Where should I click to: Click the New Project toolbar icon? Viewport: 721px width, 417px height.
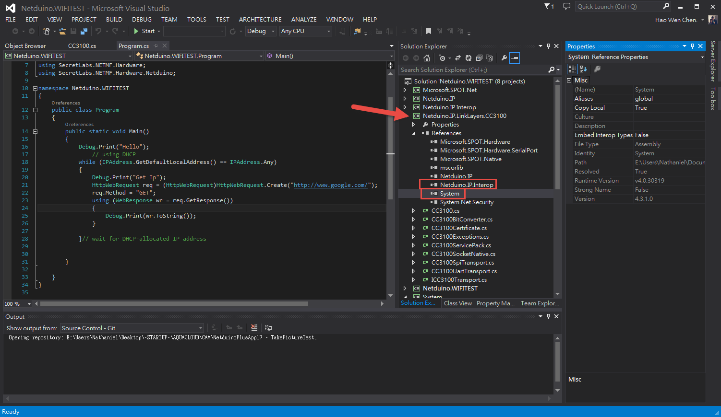point(46,31)
